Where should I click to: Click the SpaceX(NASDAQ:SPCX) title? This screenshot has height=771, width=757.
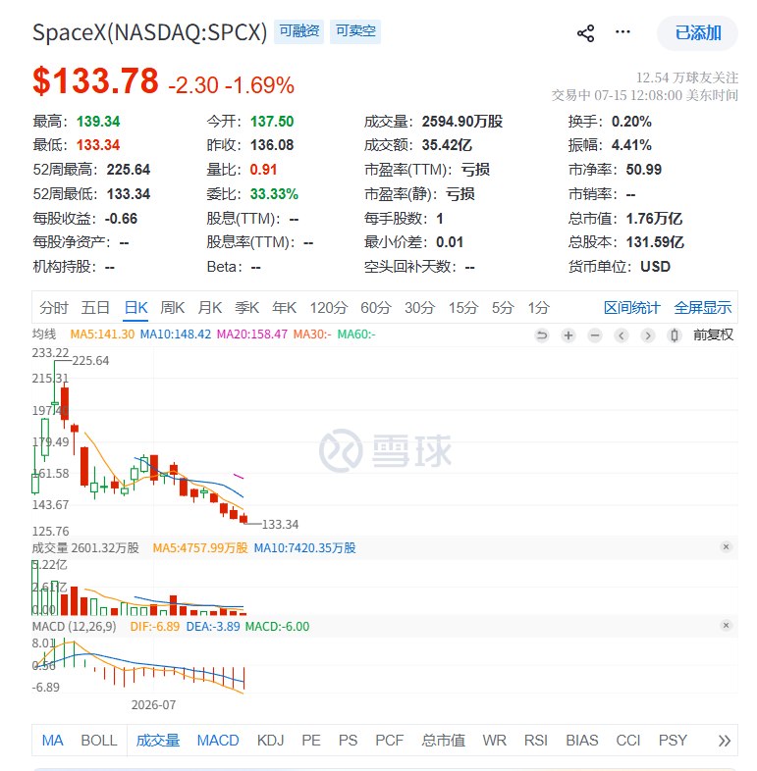(x=149, y=32)
